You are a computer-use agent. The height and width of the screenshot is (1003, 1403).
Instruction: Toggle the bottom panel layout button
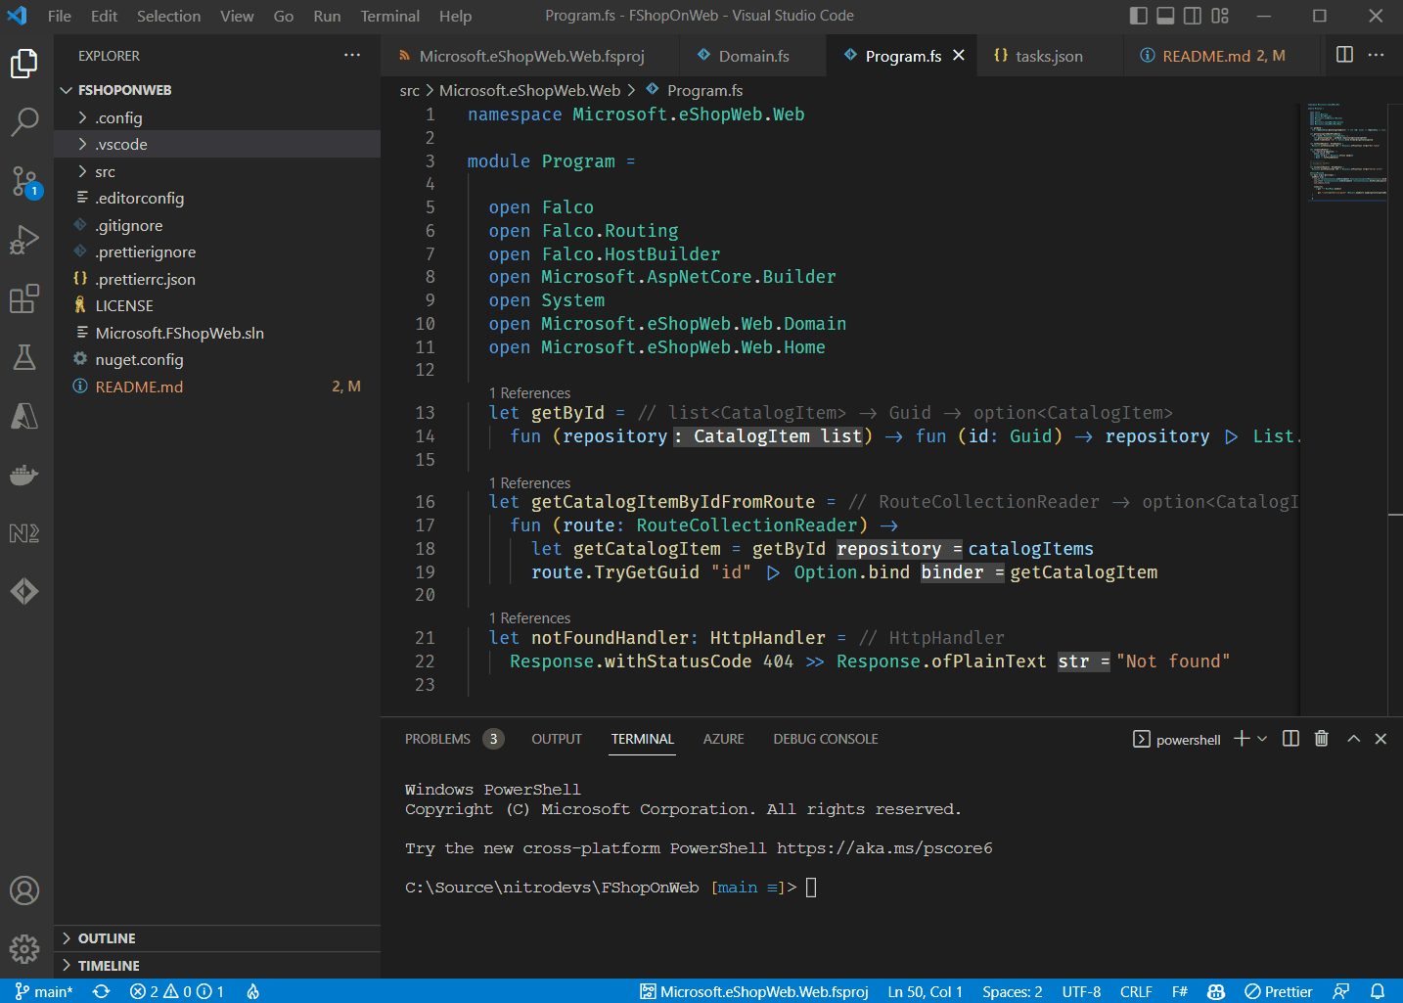click(x=1165, y=16)
